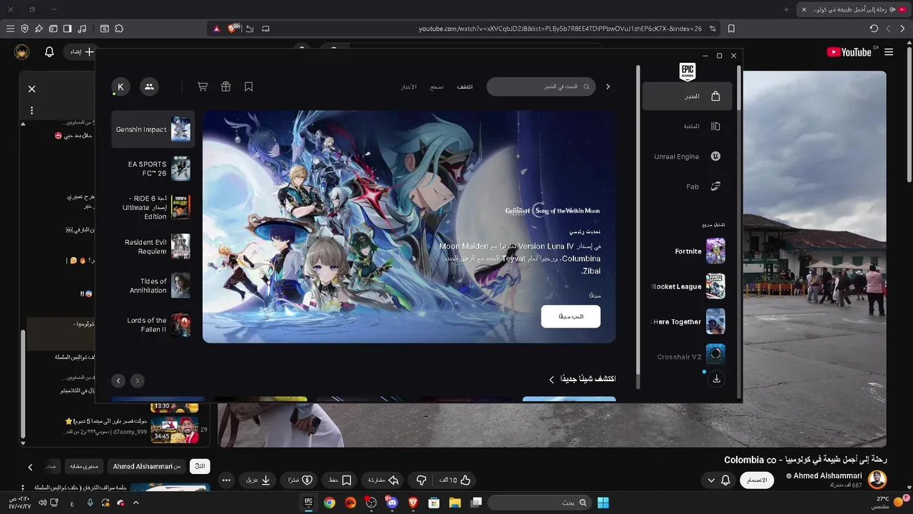Click the Play for free button on banner
The image size is (913, 514).
pyautogui.click(x=571, y=316)
